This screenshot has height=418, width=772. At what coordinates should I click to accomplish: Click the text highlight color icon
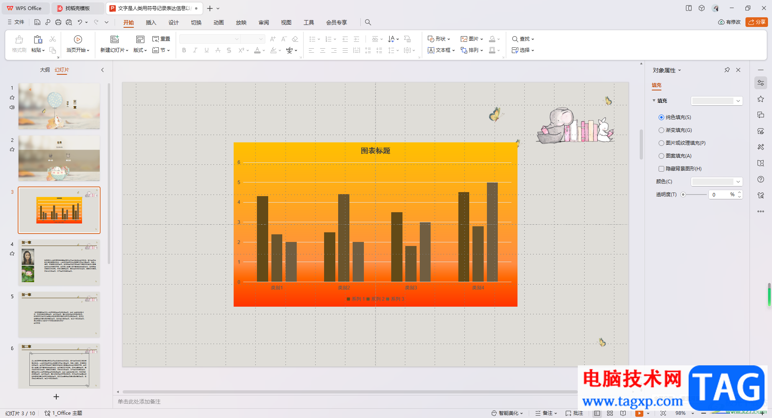tap(273, 50)
